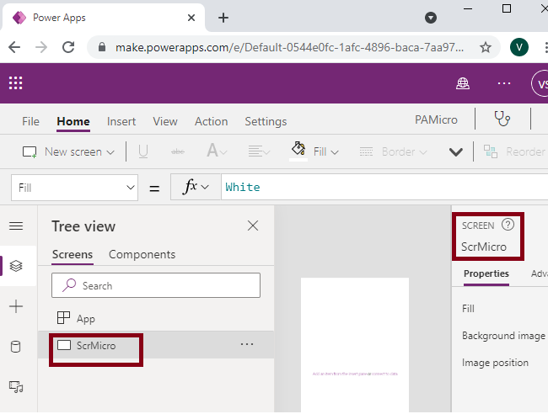
Task: Open the header ellipsis menu
Action: (504, 83)
